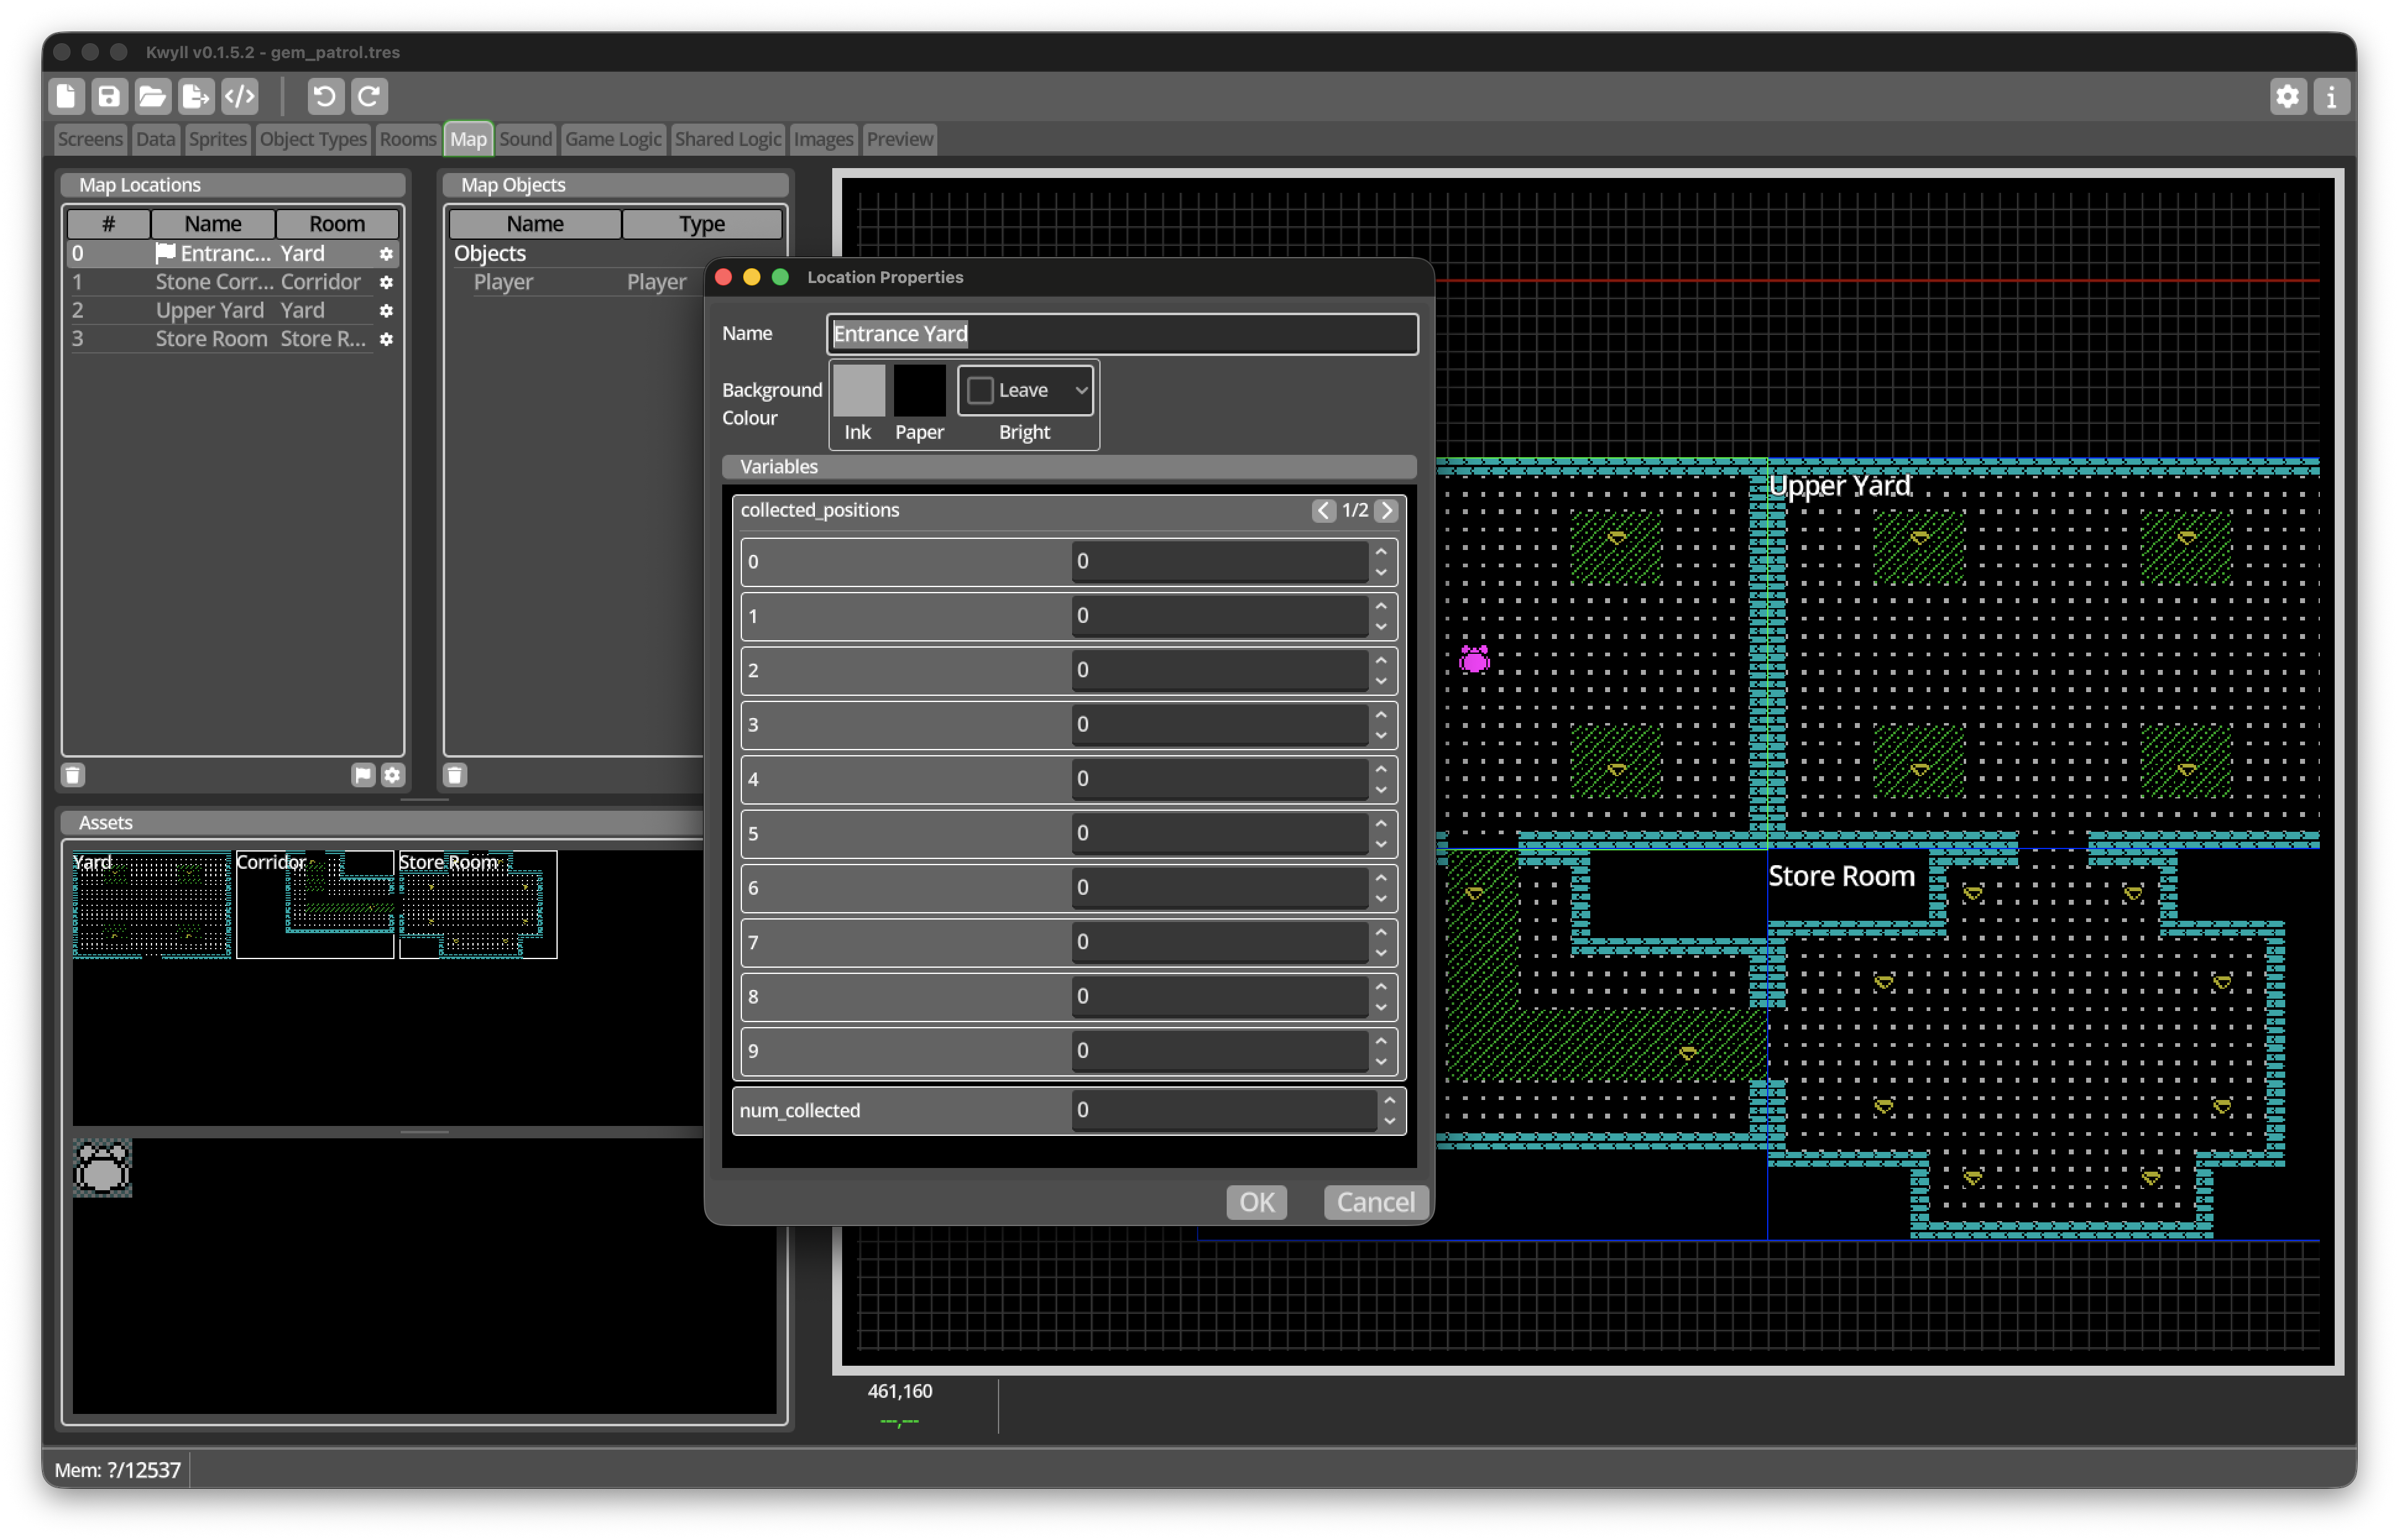Viewport: 2399px width, 1540px height.
Task: Click the location Name text field
Action: click(1122, 334)
